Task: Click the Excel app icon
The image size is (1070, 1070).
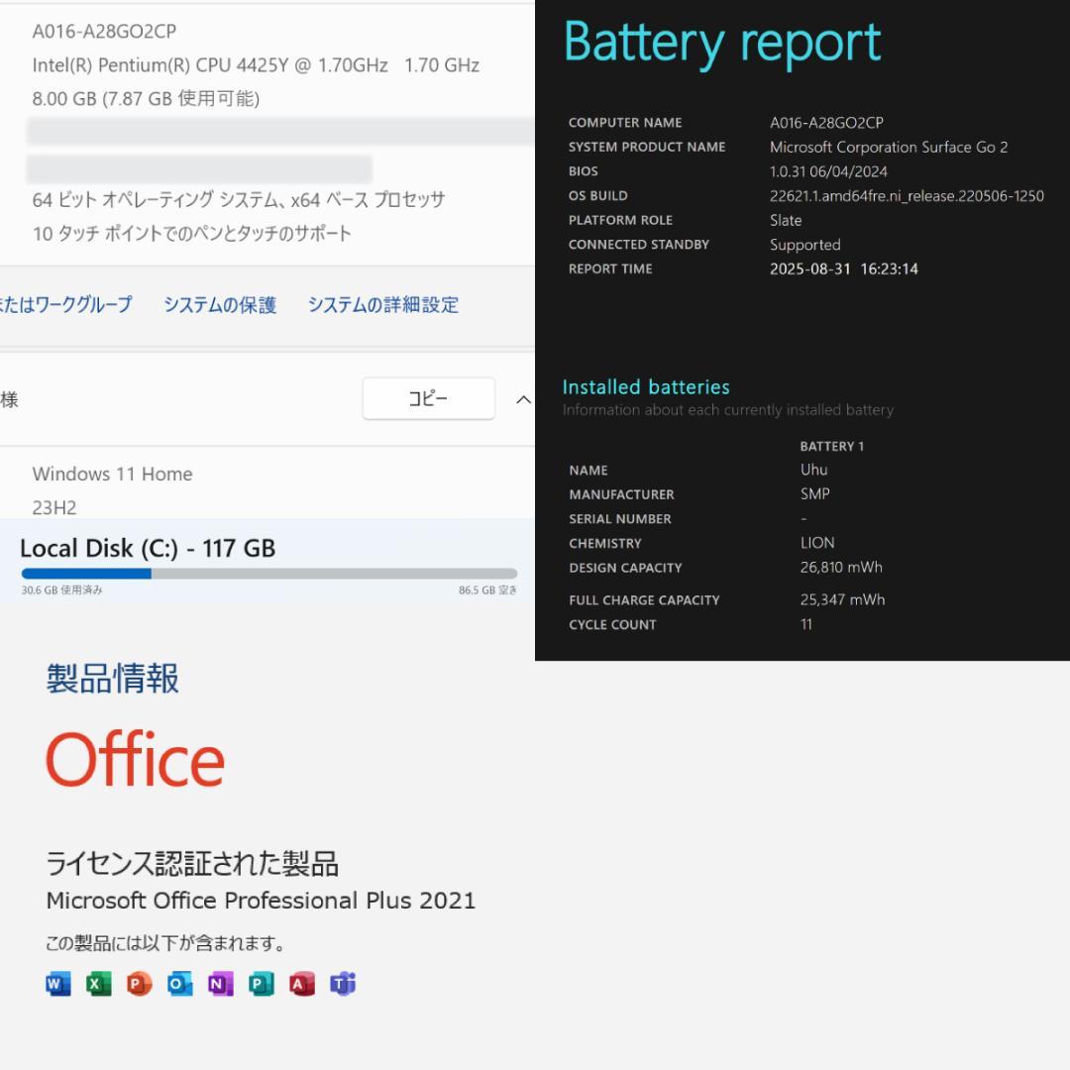Action: (98, 984)
